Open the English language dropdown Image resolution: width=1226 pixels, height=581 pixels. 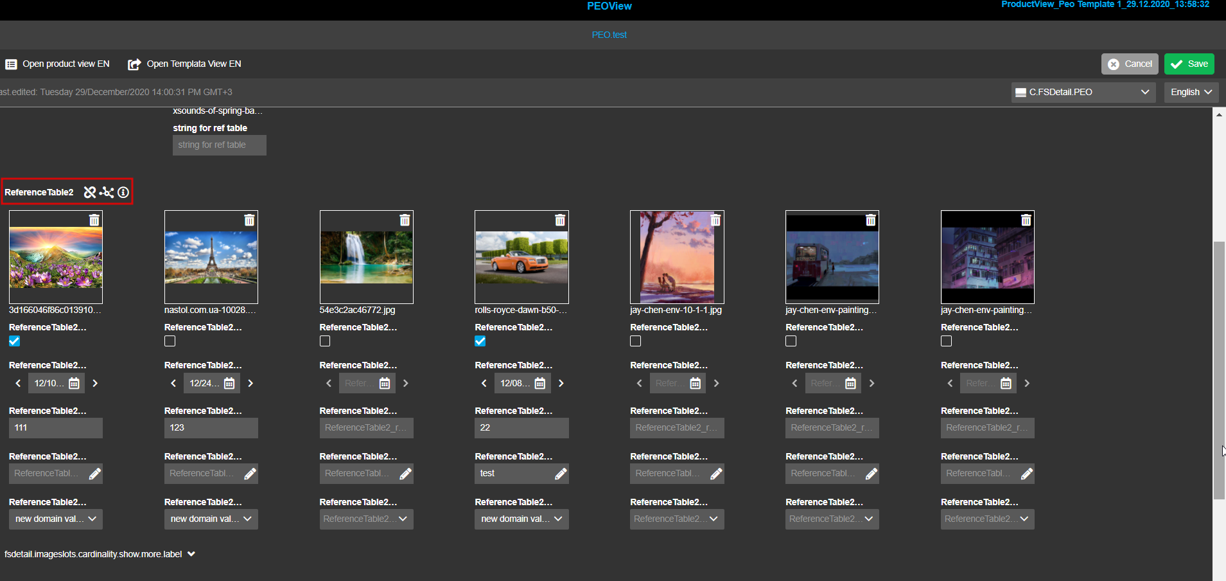coord(1191,92)
